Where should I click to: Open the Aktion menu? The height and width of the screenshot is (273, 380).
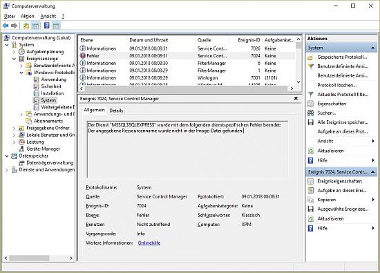28,17
